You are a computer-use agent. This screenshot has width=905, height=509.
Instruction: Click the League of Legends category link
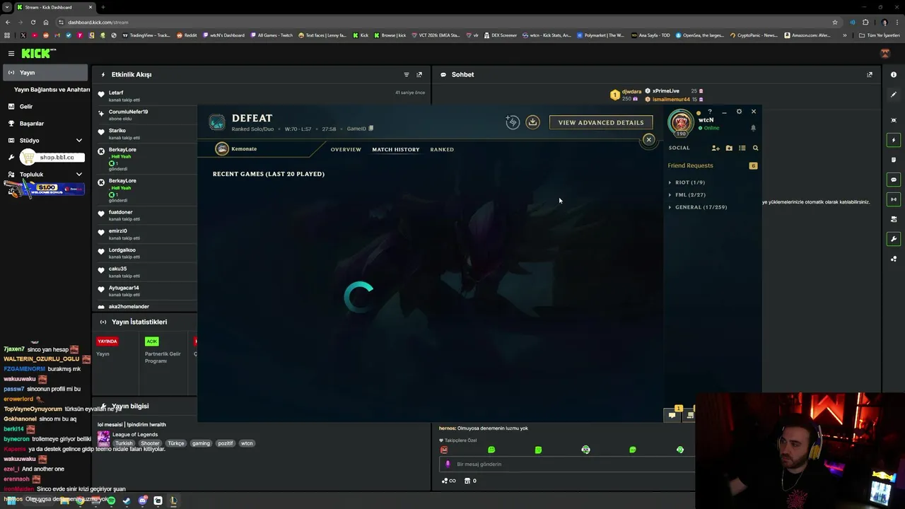point(135,434)
